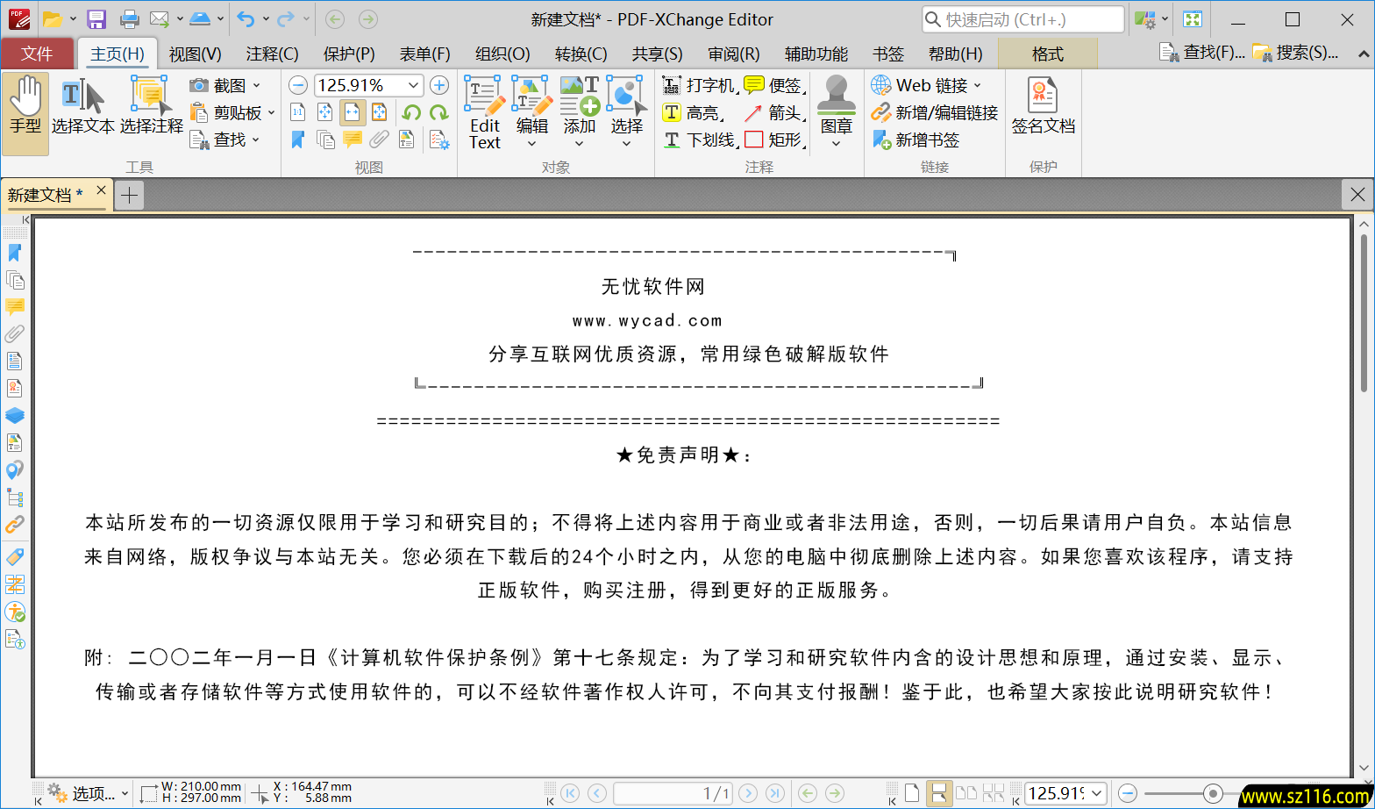
Task: Open the ribbon zoom level 125.91% dropdown
Action: point(414,85)
